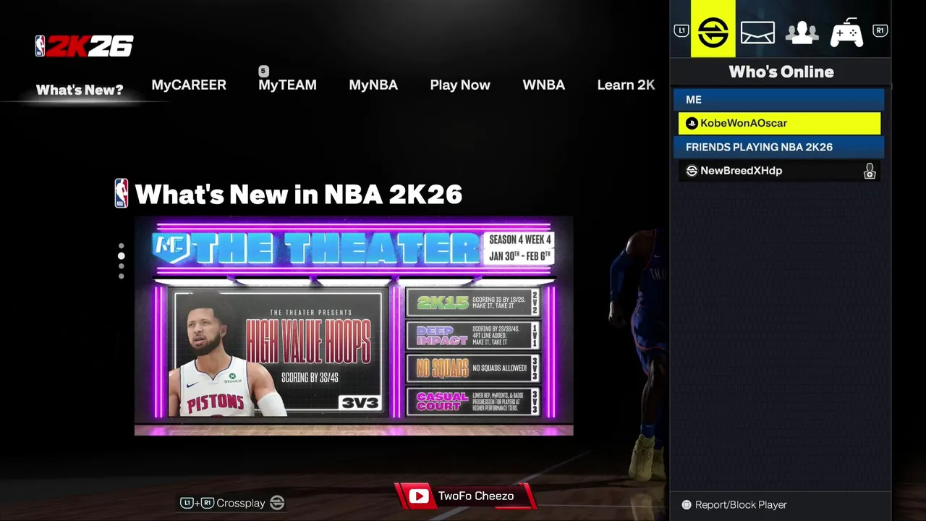
Task: Open the Learn 2K menu
Action: (626, 85)
